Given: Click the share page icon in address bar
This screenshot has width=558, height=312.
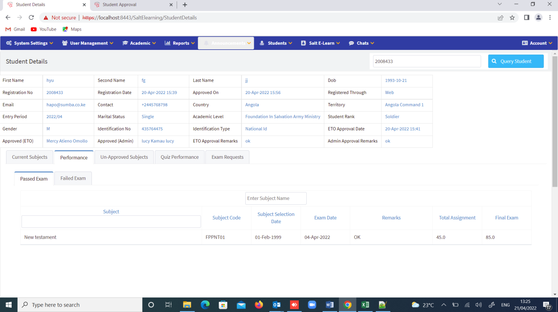Looking at the screenshot, I should coord(500,18).
